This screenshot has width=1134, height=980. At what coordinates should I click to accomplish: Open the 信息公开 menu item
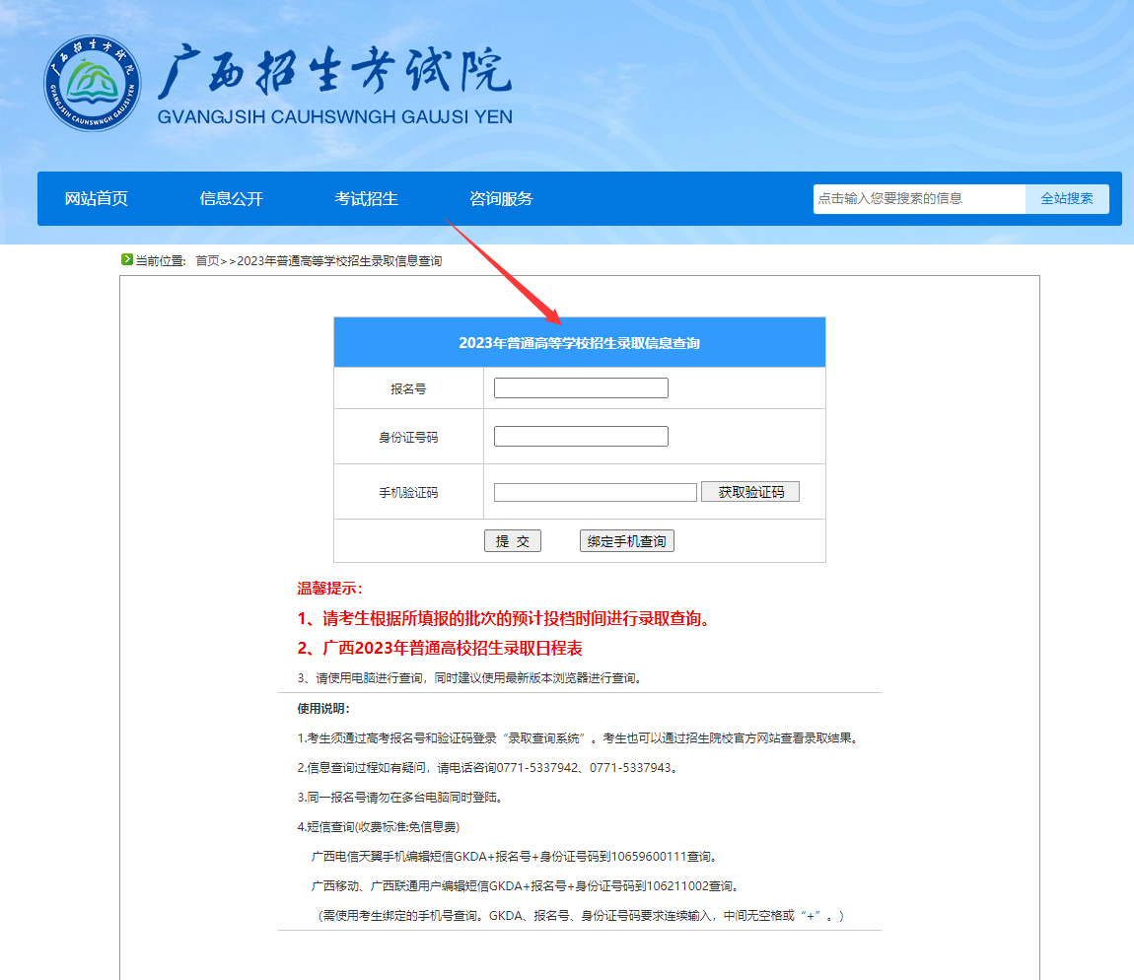coord(231,198)
